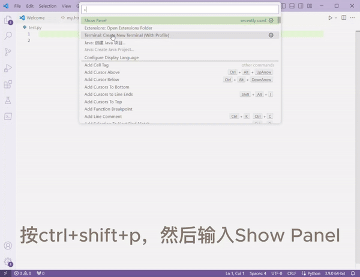Open errors and warnings count in status bar
The width and height of the screenshot is (360, 277).
[x=23, y=273]
